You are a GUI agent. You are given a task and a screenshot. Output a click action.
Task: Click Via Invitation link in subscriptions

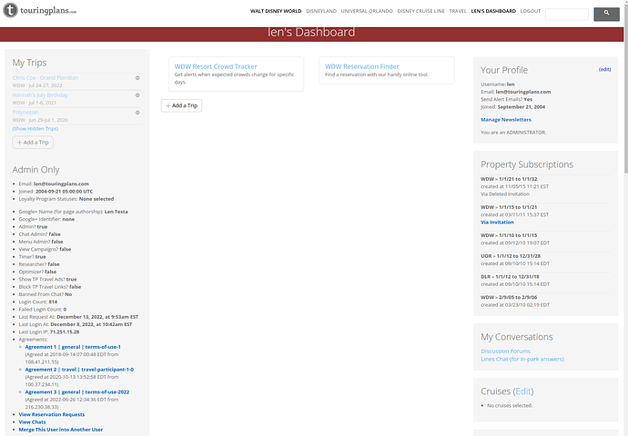coord(497,223)
